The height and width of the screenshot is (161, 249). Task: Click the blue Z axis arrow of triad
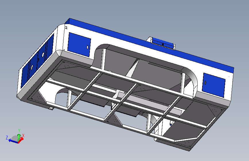pyautogui.click(x=13, y=141)
